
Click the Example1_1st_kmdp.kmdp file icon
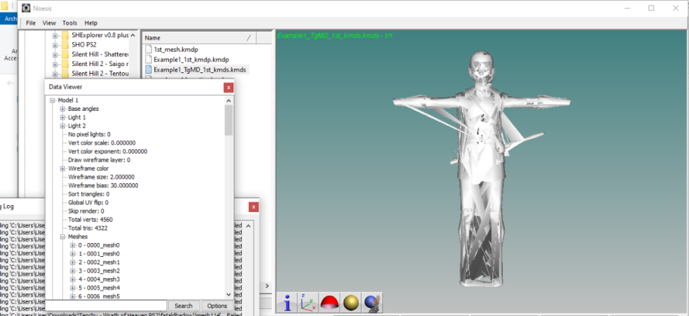click(148, 59)
